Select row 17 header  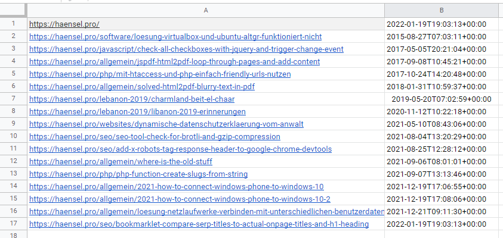click(x=13, y=224)
